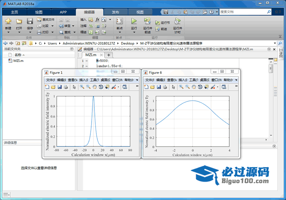The image size is (286, 200).
Task: Open the New (新建) dropdown arrow
Action: point(8,32)
